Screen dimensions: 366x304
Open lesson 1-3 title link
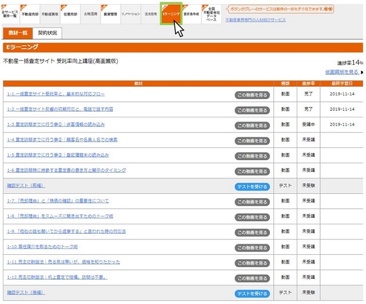pos(55,124)
